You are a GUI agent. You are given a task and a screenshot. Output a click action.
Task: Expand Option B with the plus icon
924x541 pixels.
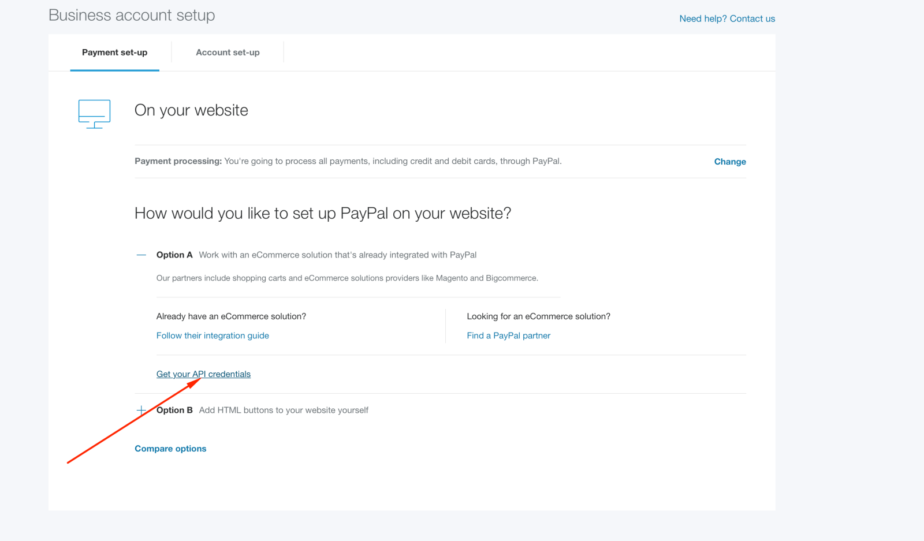(141, 410)
